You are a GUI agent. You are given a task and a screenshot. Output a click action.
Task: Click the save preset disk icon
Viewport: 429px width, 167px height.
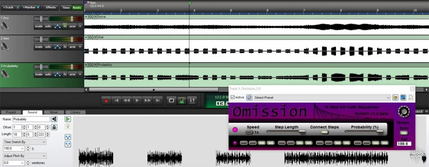[x=403, y=97]
